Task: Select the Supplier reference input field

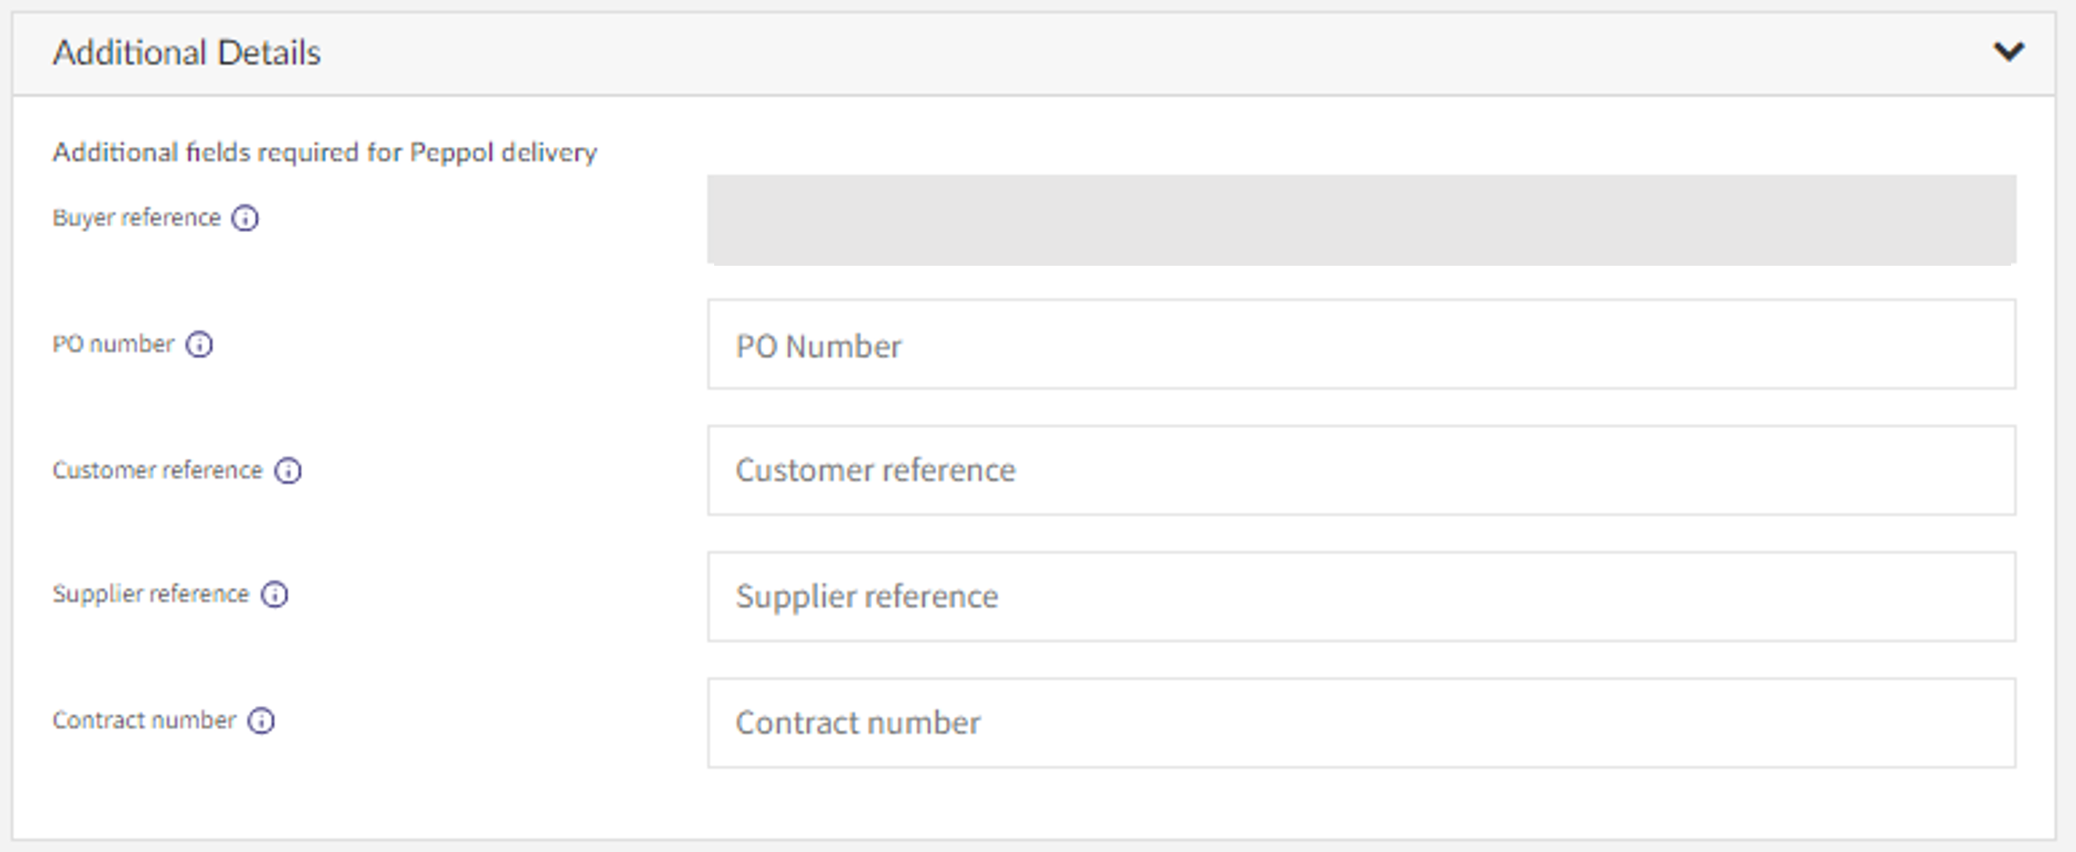Action: pyautogui.click(x=1361, y=596)
